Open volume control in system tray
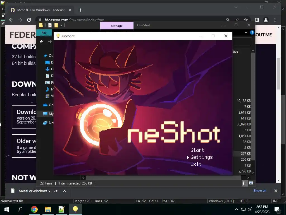This screenshot has height=215, width=286. [250, 209]
